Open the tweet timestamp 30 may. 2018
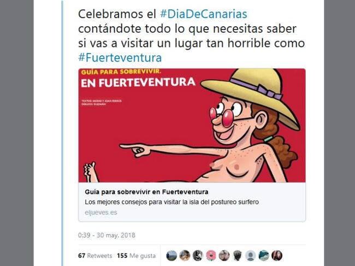Screen dimensions: 355x266 pos(106,235)
